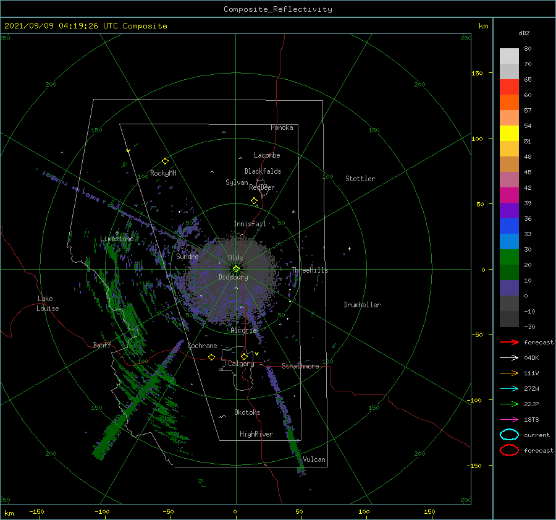556x520 pixels.
Task: Click the Didsbury town label
Action: click(233, 277)
